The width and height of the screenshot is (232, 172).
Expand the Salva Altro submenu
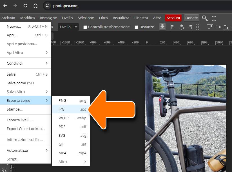(x=26, y=92)
